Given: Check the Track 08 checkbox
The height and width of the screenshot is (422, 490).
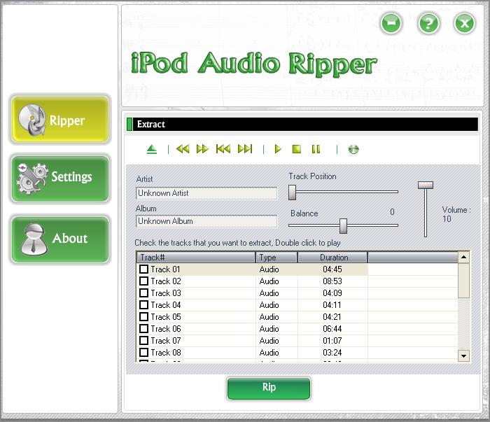Looking at the screenshot, I should (x=143, y=352).
